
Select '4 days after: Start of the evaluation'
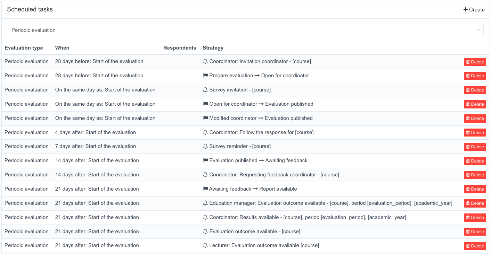(96, 132)
